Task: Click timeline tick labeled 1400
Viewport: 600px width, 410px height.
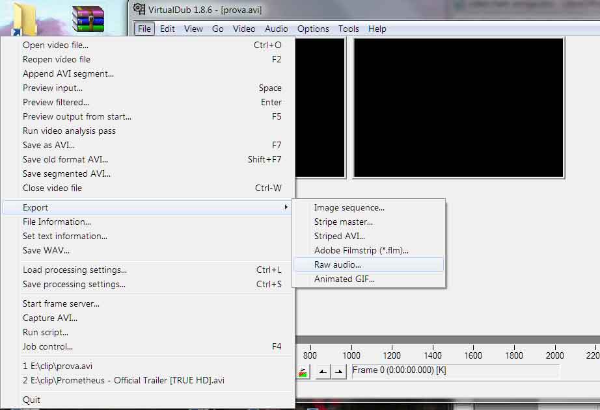Action: point(433,355)
